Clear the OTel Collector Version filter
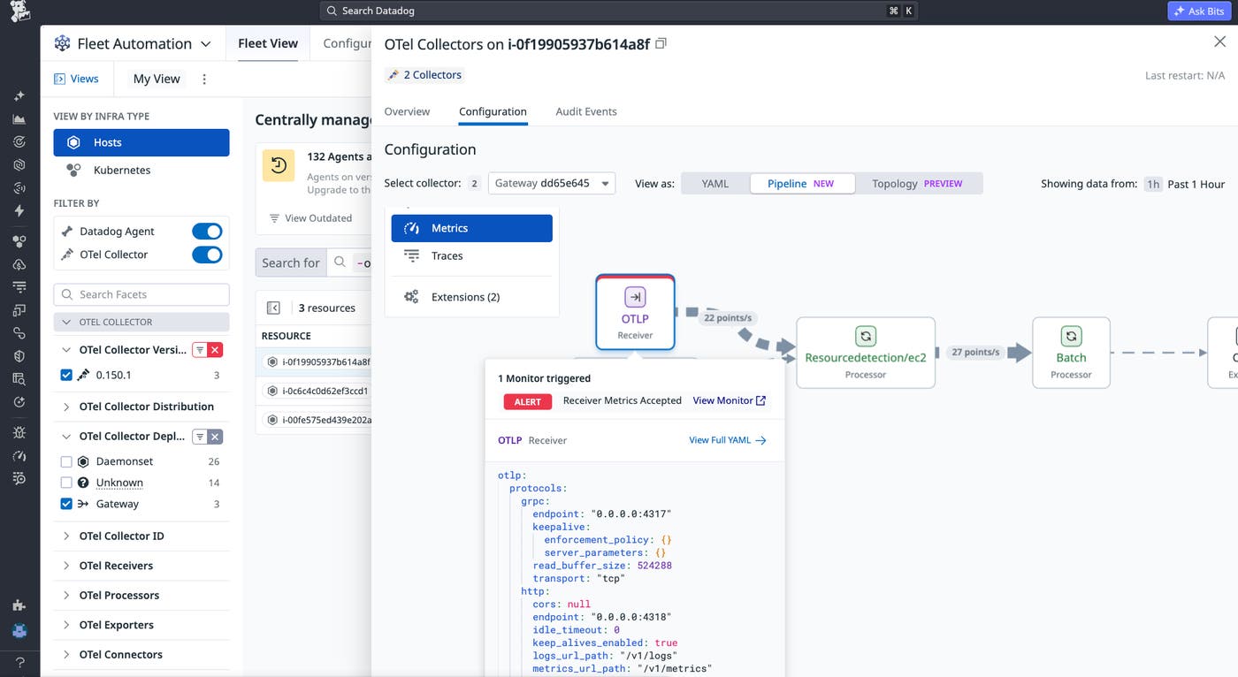1238x677 pixels. (x=215, y=350)
